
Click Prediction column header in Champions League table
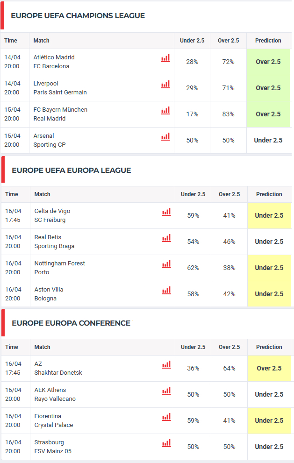point(268,41)
